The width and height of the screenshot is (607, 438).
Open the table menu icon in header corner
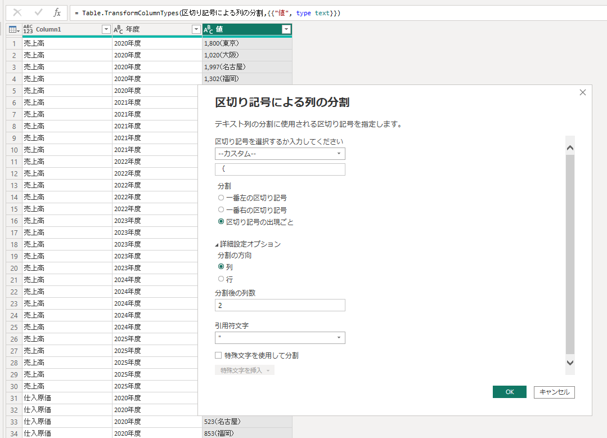tap(14, 29)
